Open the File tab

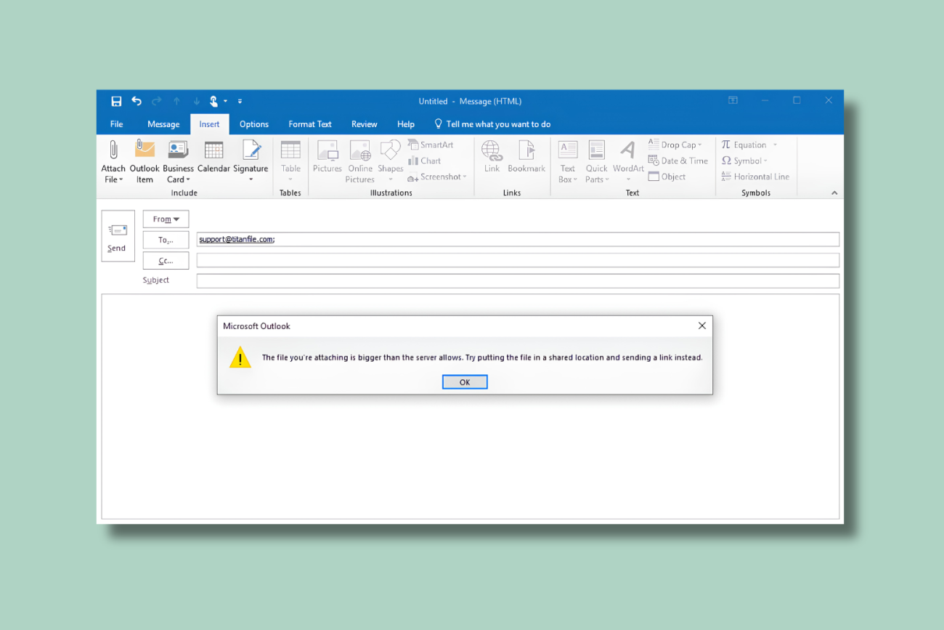116,124
